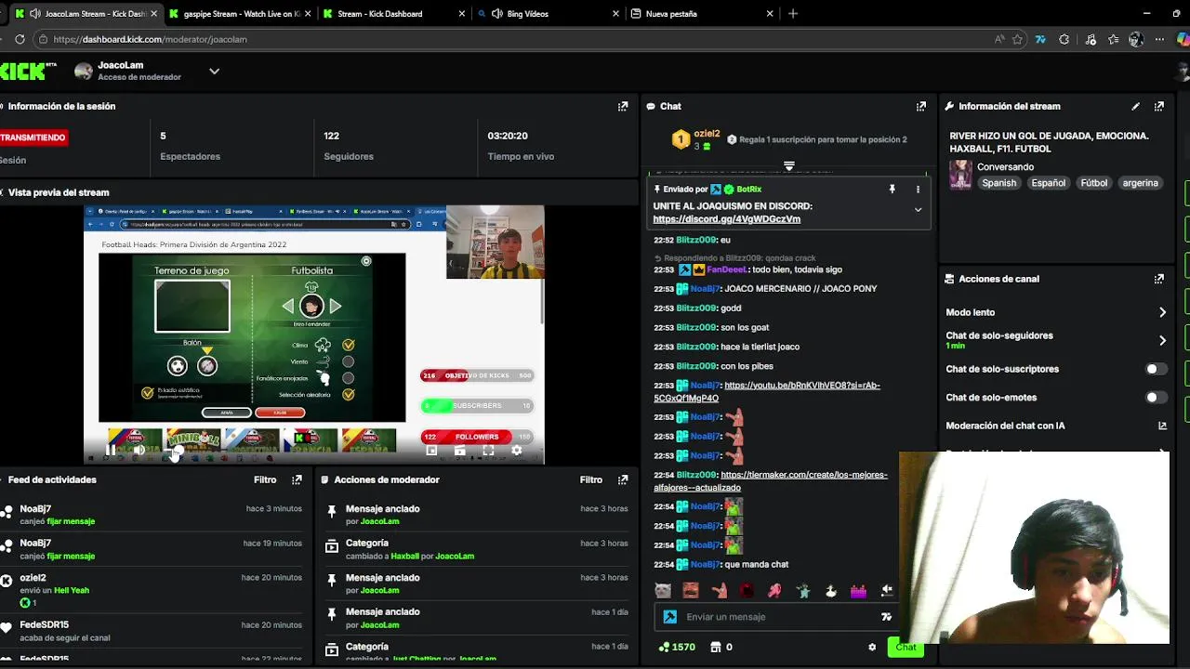Click the browser address bar URL
Image resolution: width=1190 pixels, height=669 pixels.
pos(150,39)
